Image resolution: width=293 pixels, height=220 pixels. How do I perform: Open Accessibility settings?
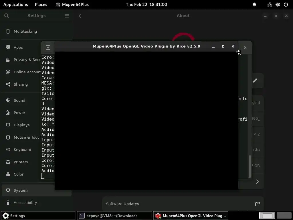point(37,203)
